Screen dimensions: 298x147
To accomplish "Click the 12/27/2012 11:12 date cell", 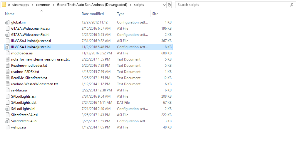I will (x=95, y=22).
